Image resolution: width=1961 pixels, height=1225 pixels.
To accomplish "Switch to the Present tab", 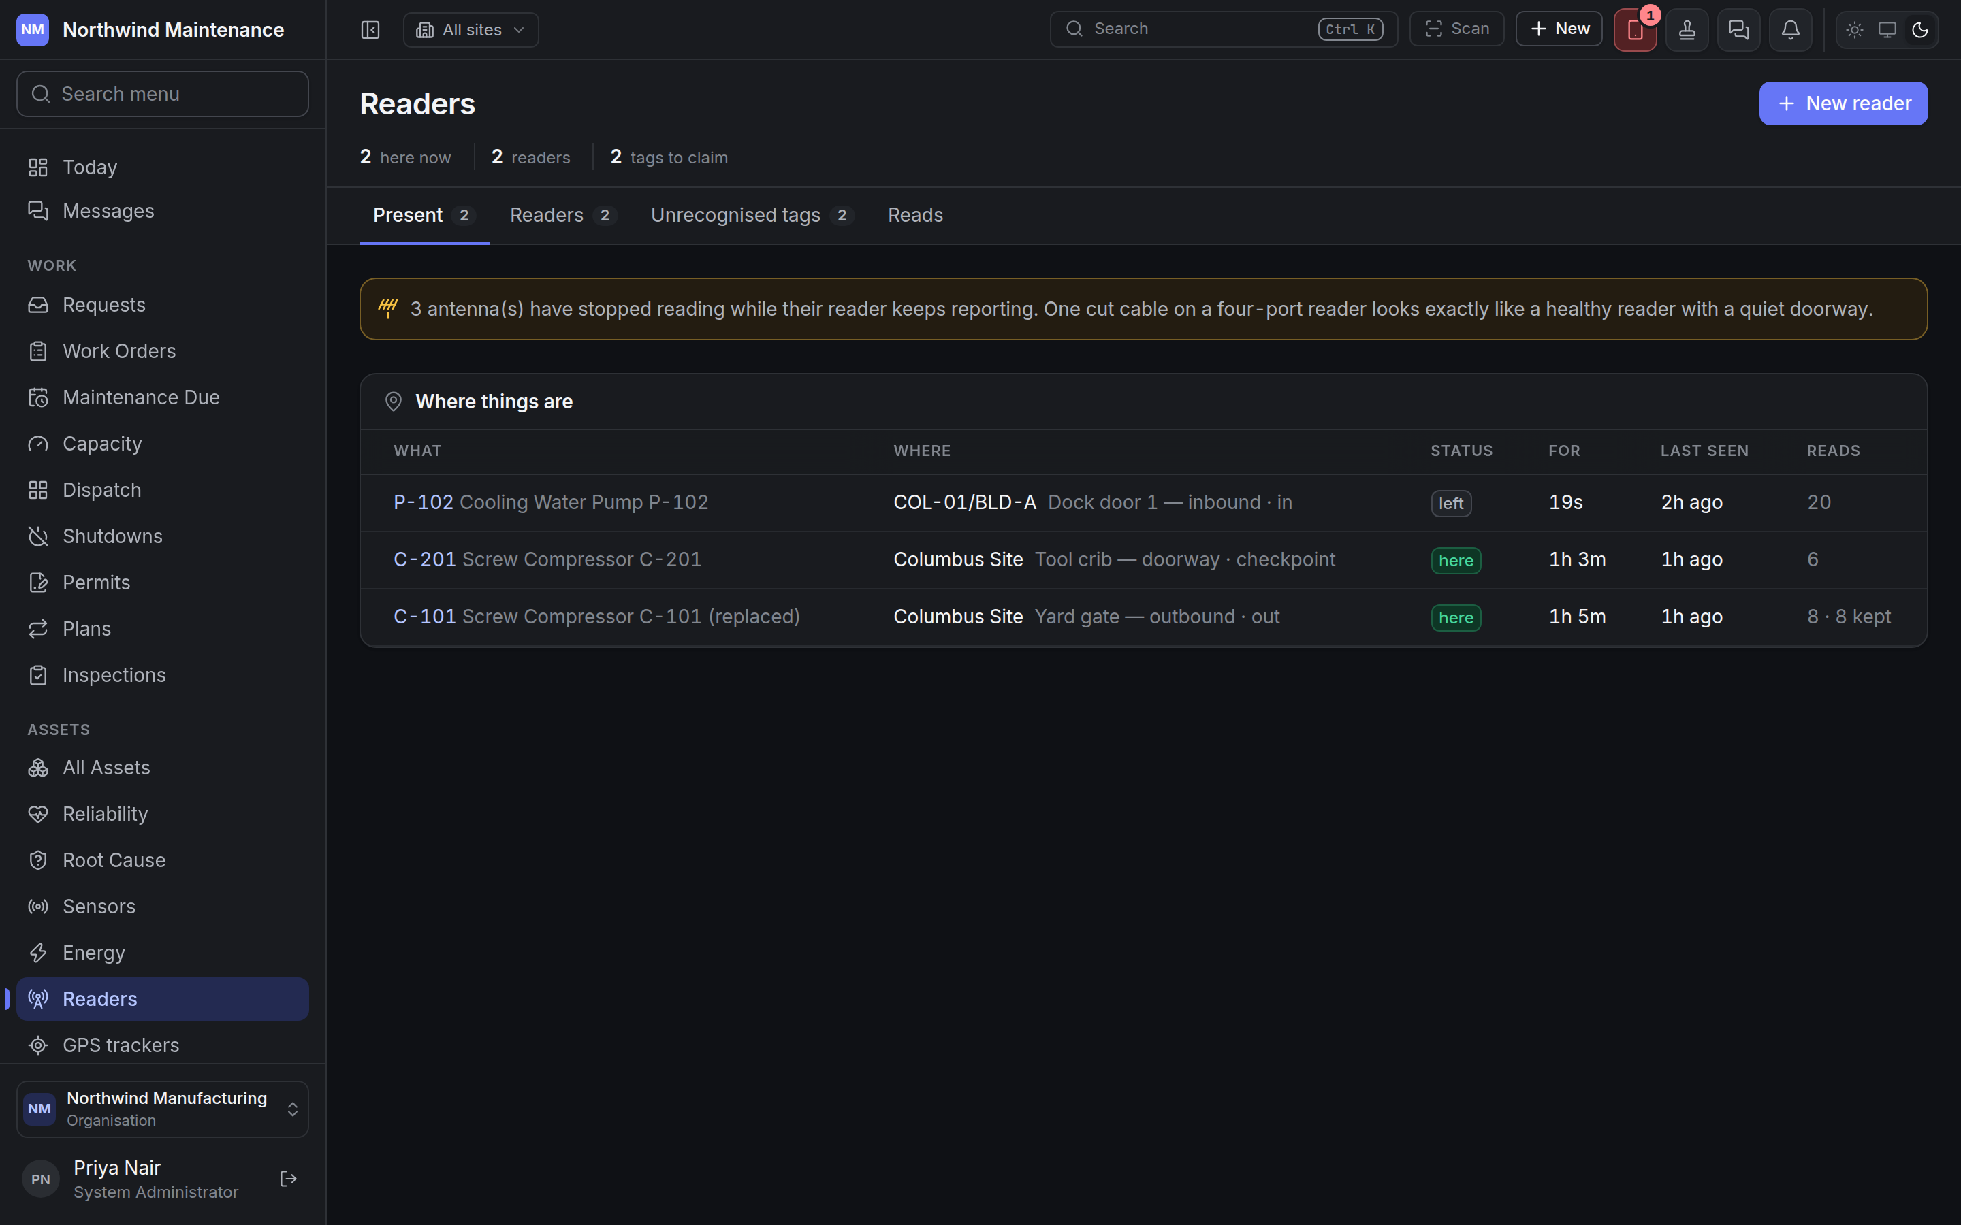I will 425,216.
